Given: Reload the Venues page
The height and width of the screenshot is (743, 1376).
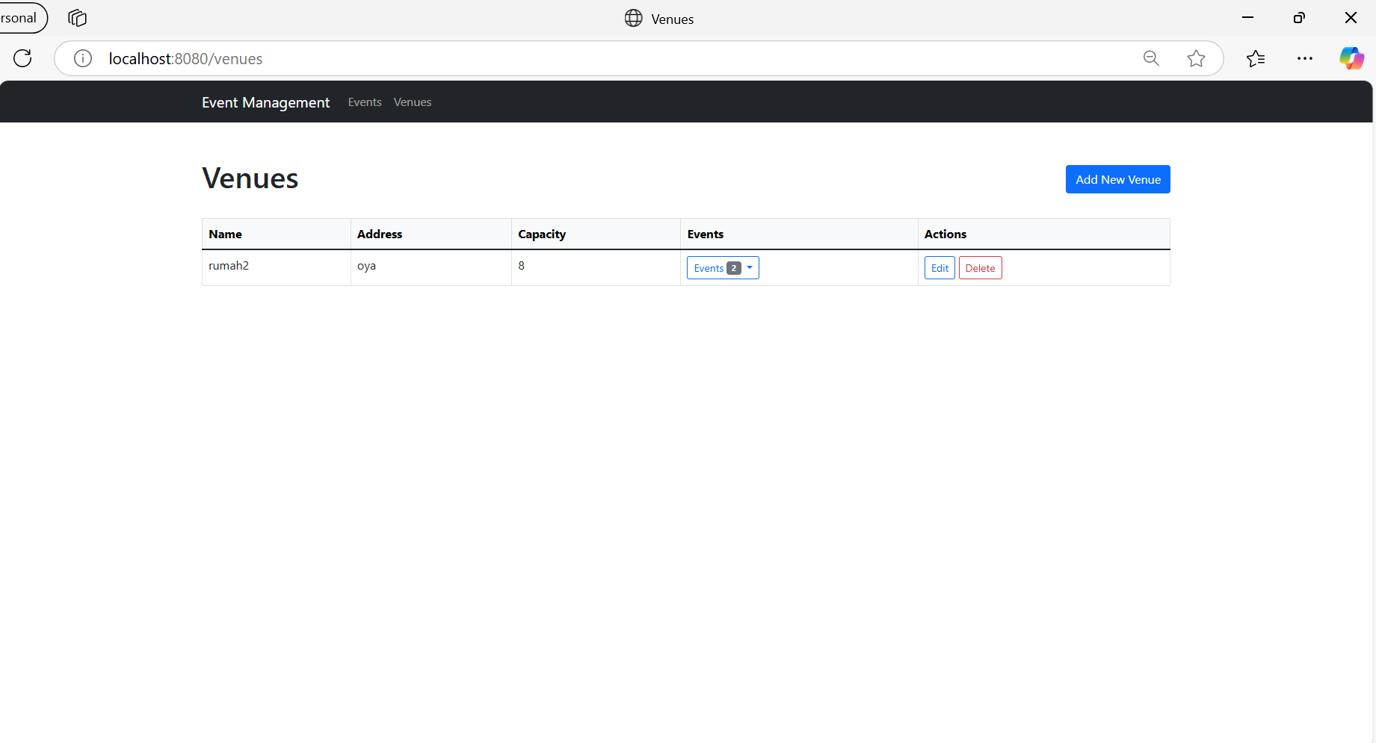Looking at the screenshot, I should coord(22,58).
